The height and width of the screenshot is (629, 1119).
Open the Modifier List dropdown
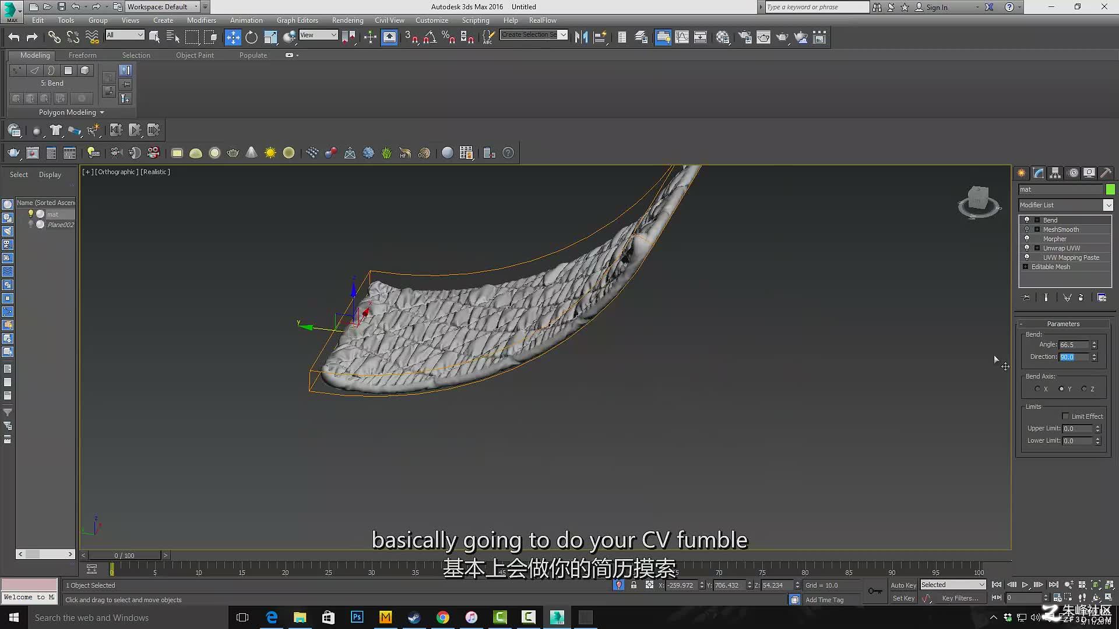(x=1065, y=205)
